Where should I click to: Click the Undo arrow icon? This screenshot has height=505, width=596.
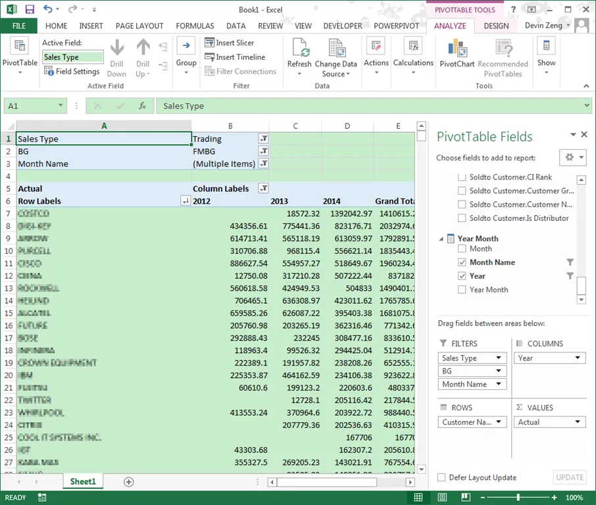(x=48, y=9)
